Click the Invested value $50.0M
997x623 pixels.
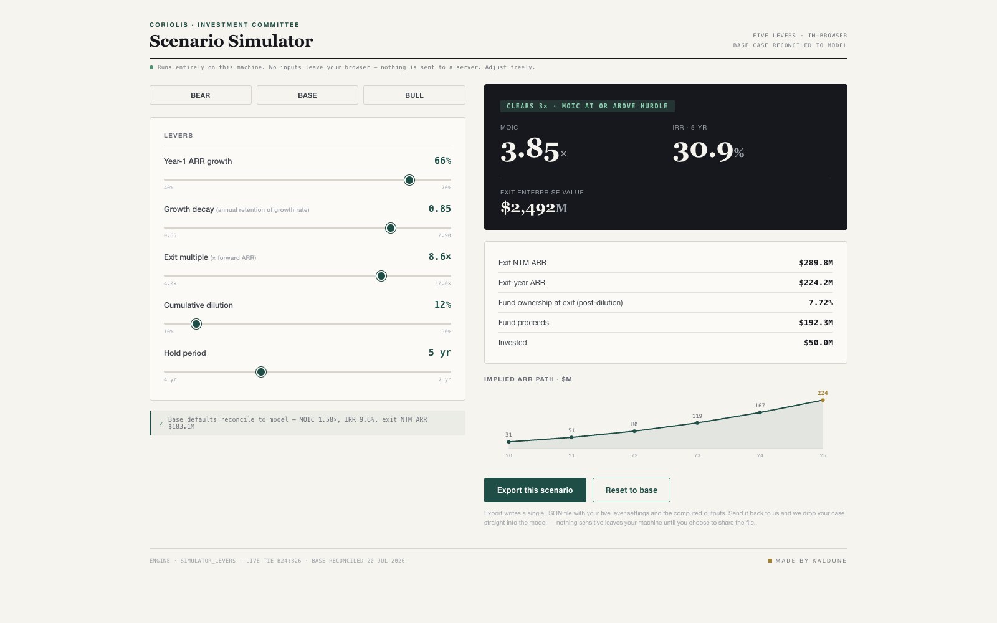[818, 343]
